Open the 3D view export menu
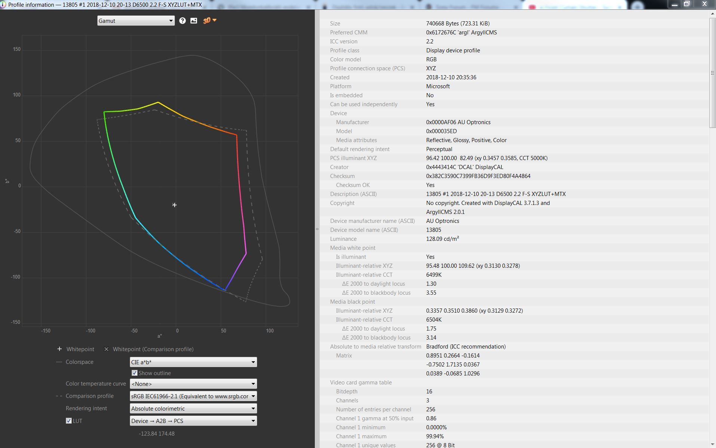The width and height of the screenshot is (716, 448). click(209, 21)
